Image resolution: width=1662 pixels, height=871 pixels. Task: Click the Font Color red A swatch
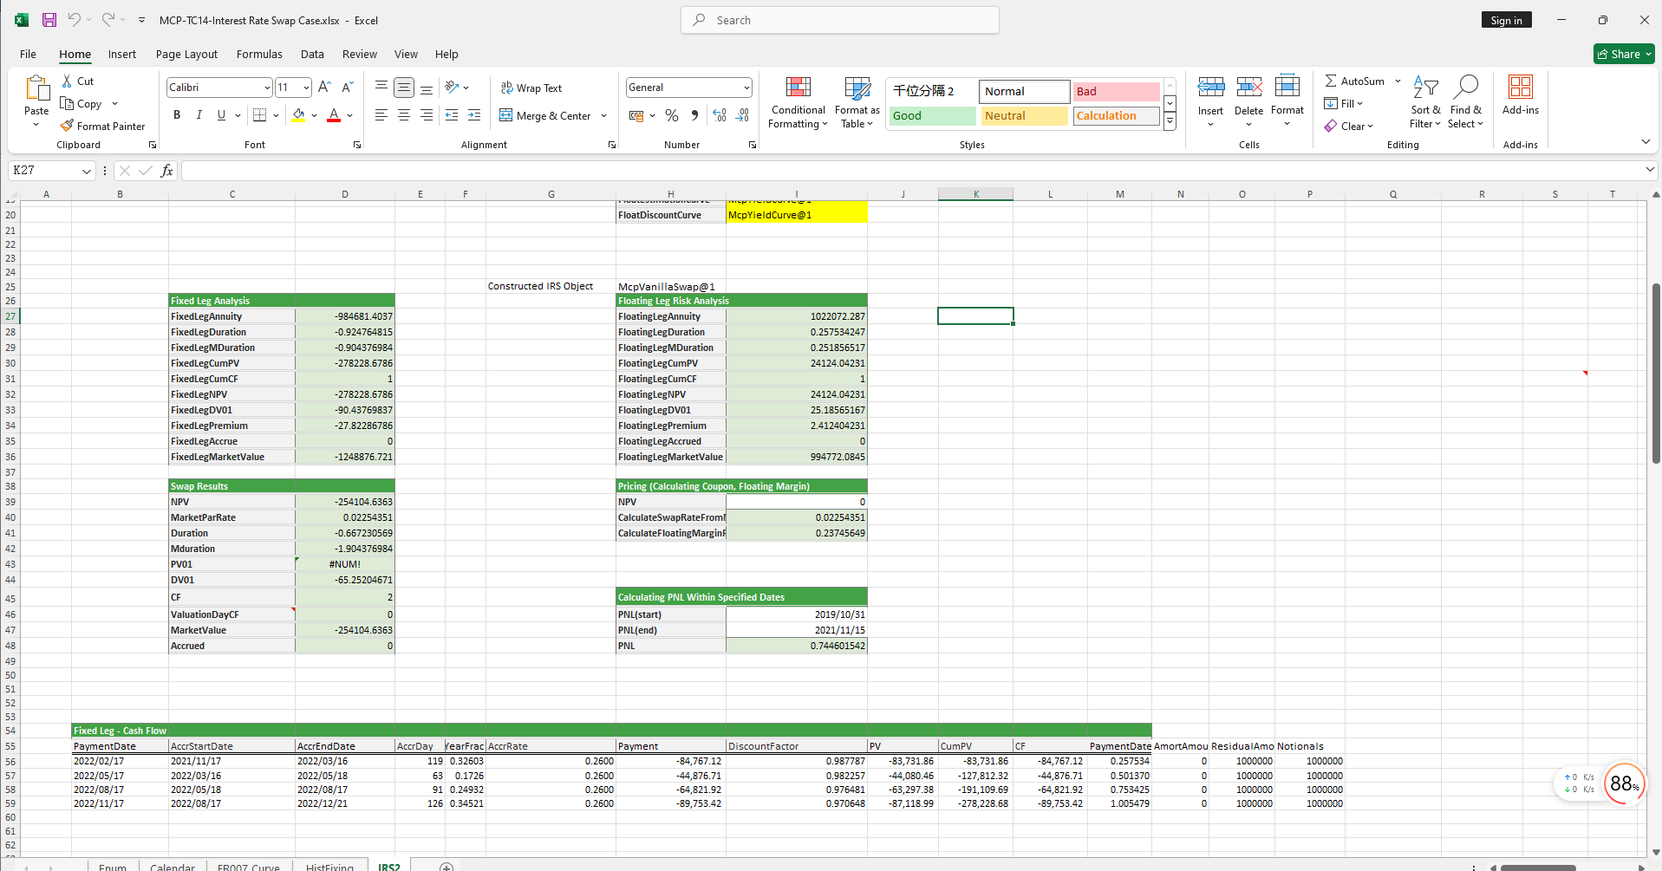[x=334, y=114]
